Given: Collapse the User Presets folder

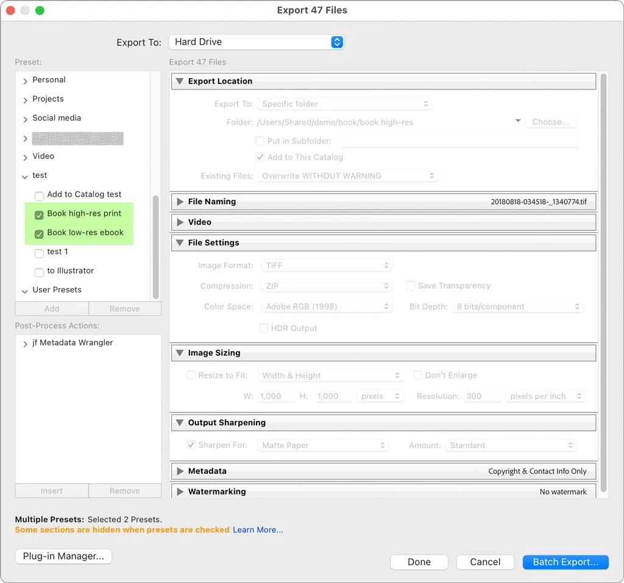Looking at the screenshot, I should click(x=24, y=291).
